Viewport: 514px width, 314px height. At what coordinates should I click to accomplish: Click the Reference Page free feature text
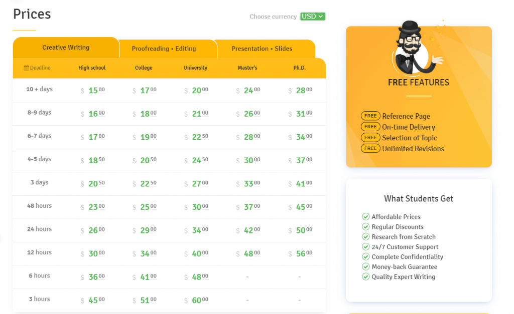pos(406,116)
